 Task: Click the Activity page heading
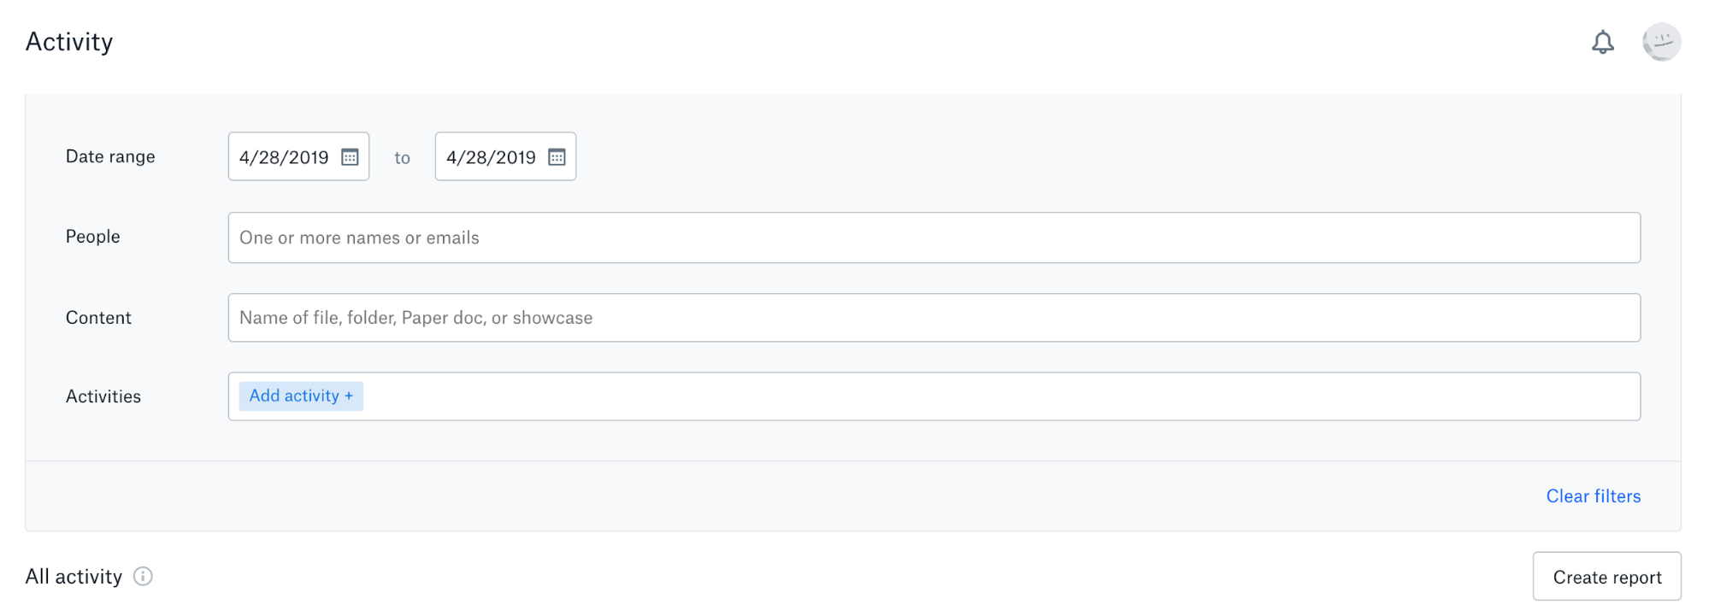[x=68, y=41]
